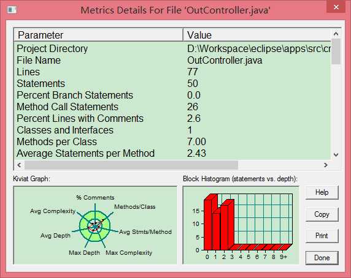Click the 9+ histogram axis label

283,257
